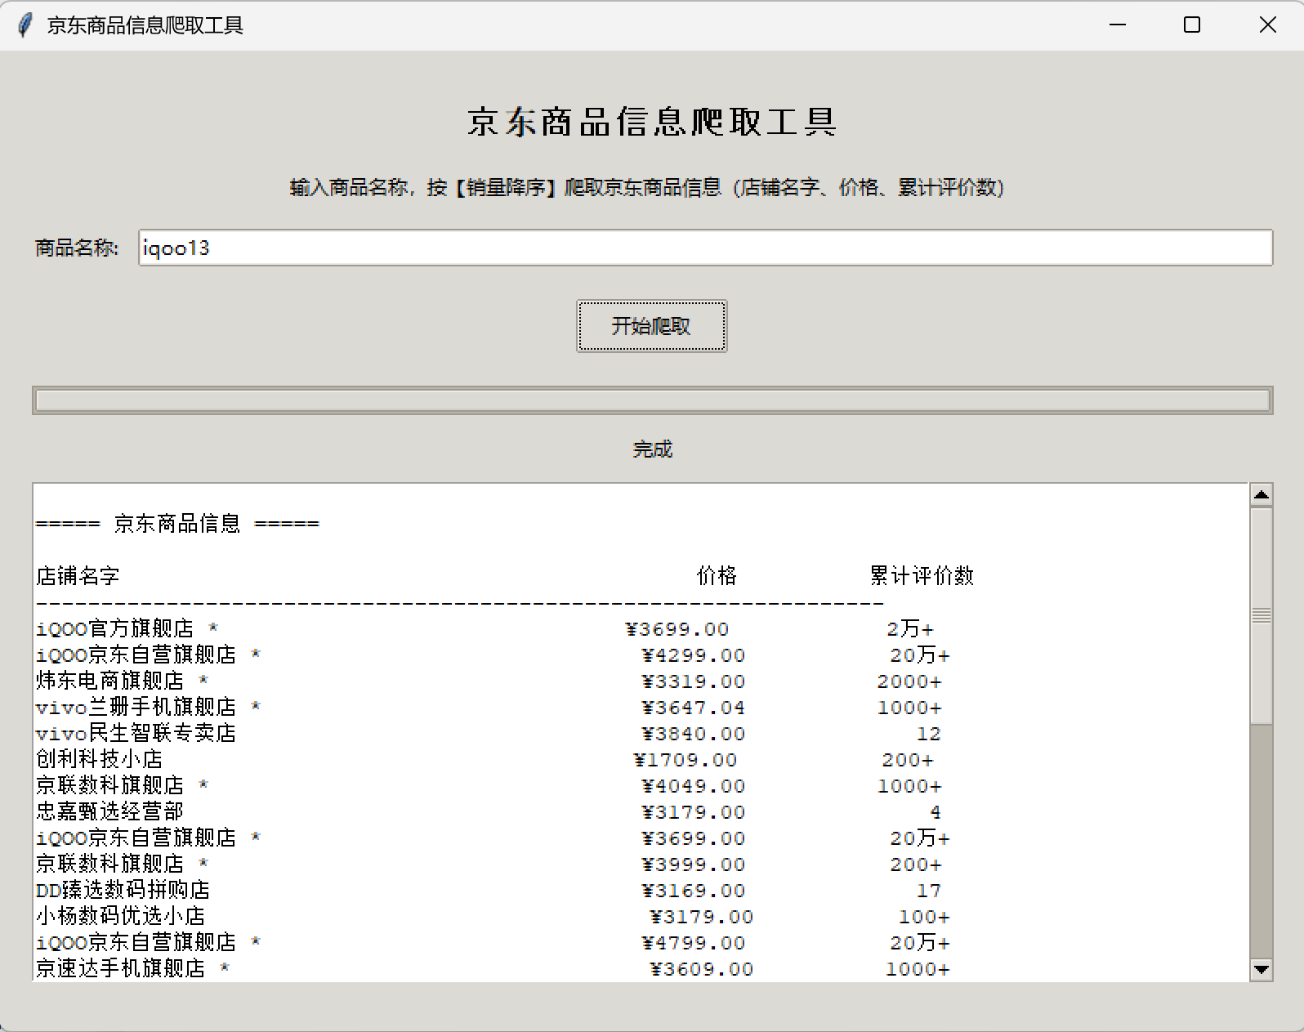Click the window title 京东商品信息爬取工具 in title bar
This screenshot has height=1032, width=1304.
[145, 25]
